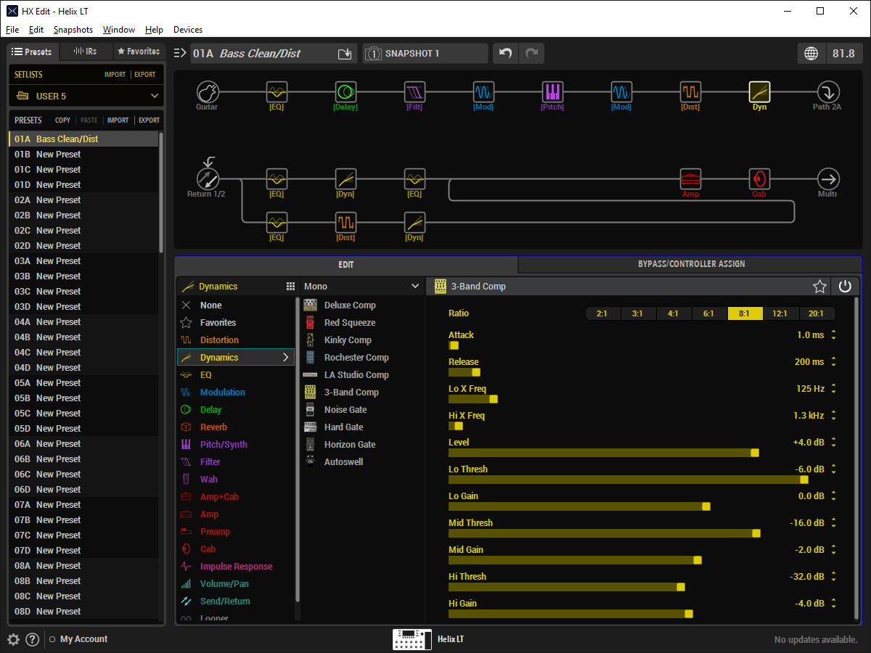The image size is (871, 653).
Task: Click the preset list scrollbar
Action: (161, 193)
